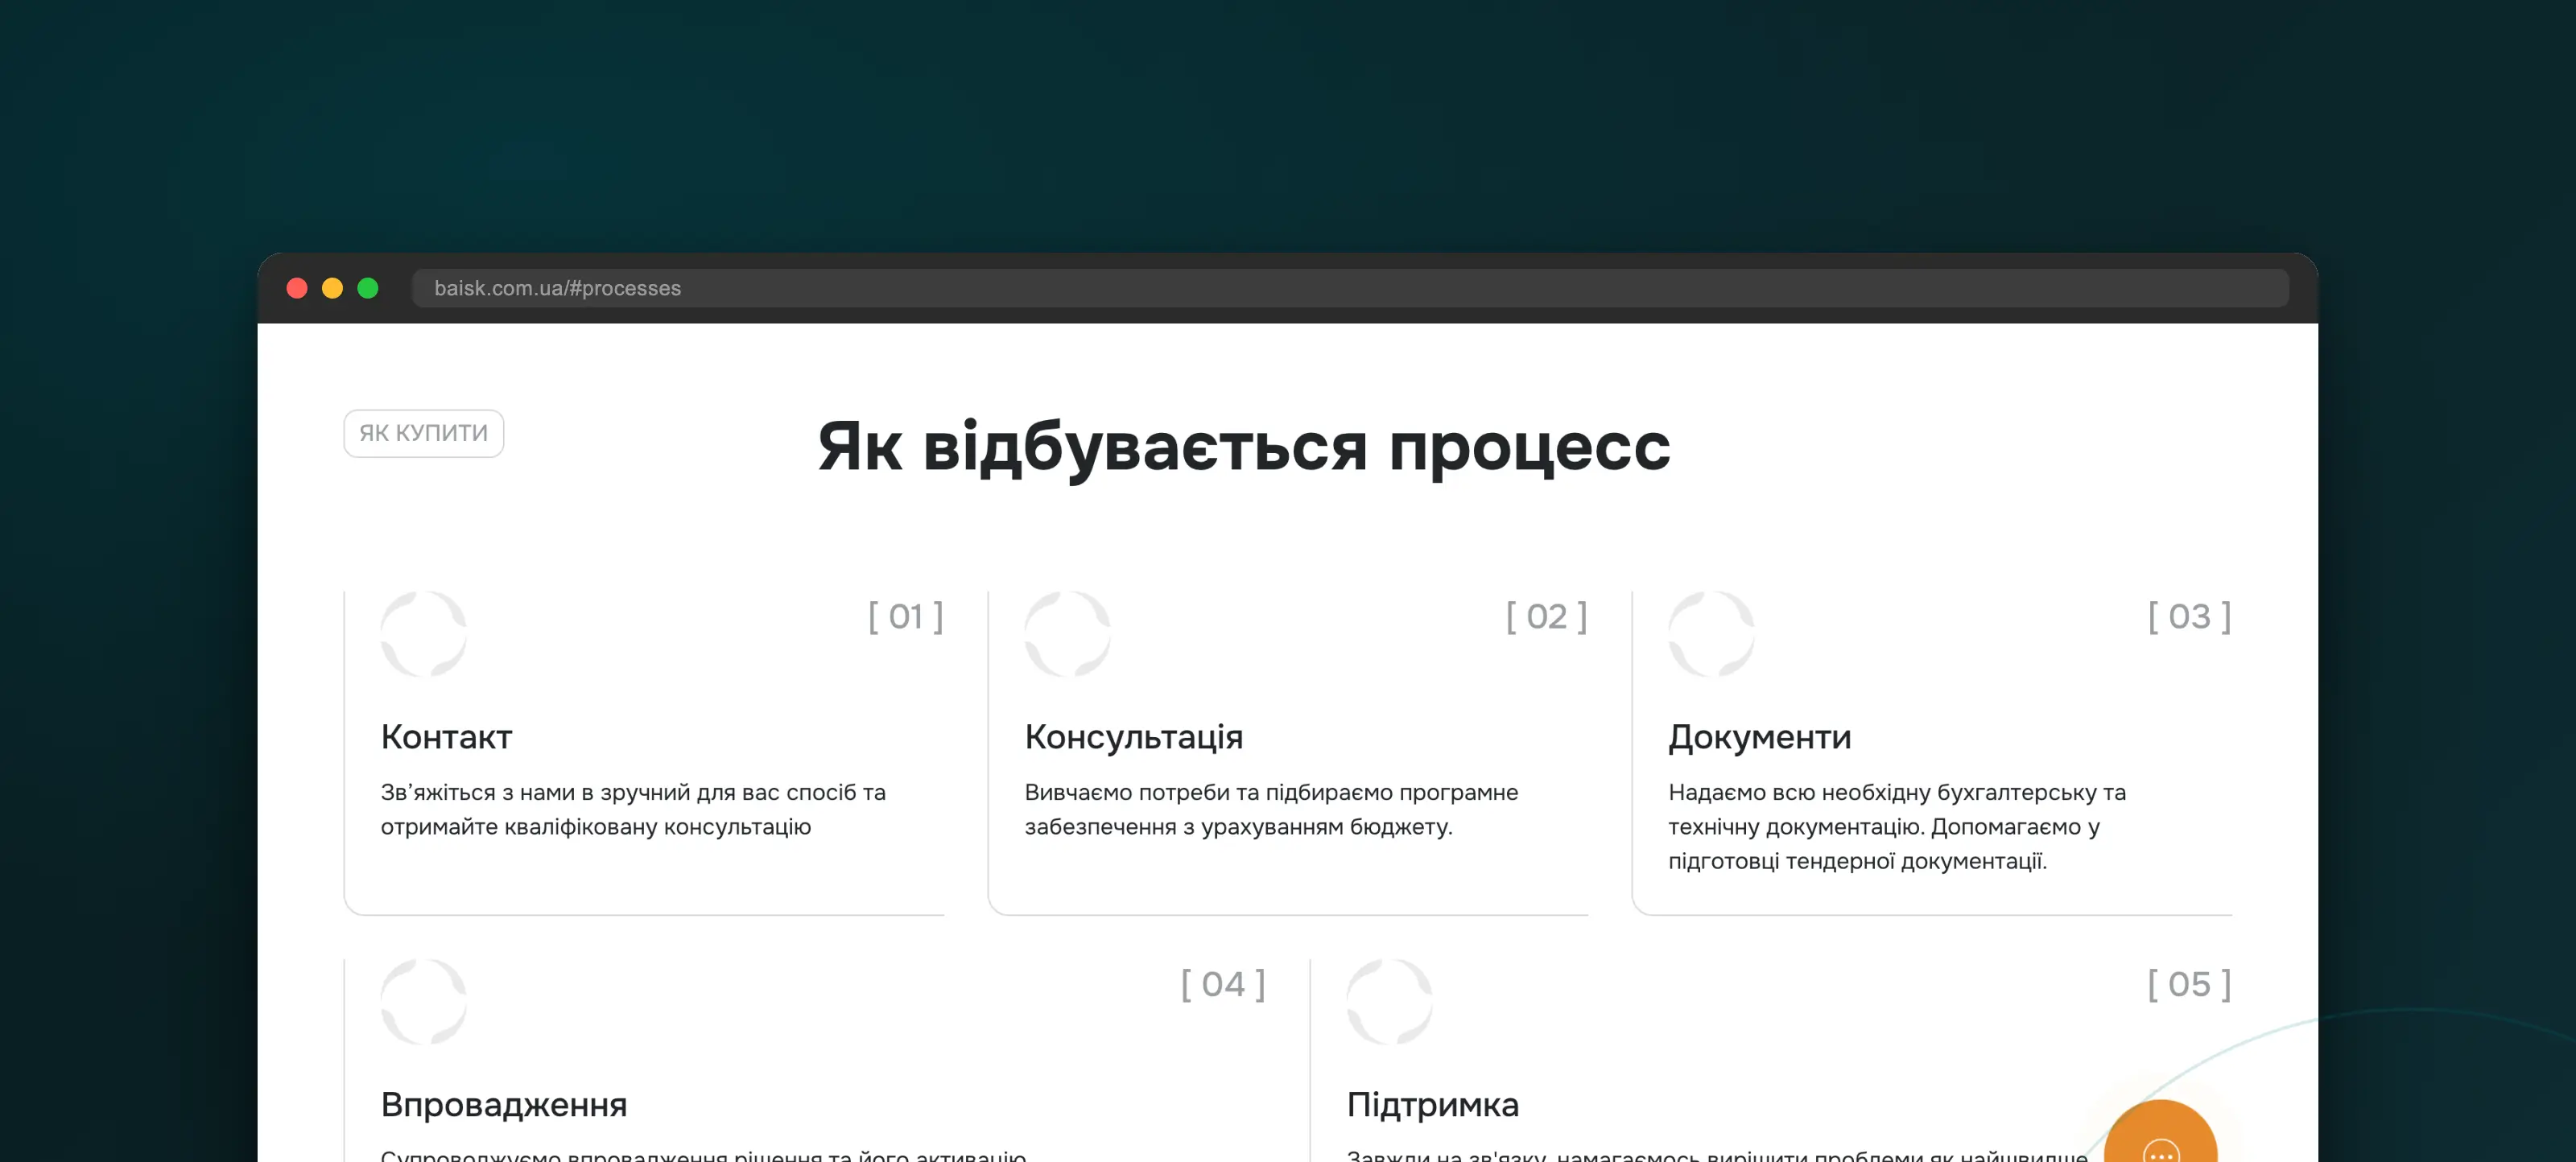Click the text starting Зв'яжіться з нами

(633, 809)
